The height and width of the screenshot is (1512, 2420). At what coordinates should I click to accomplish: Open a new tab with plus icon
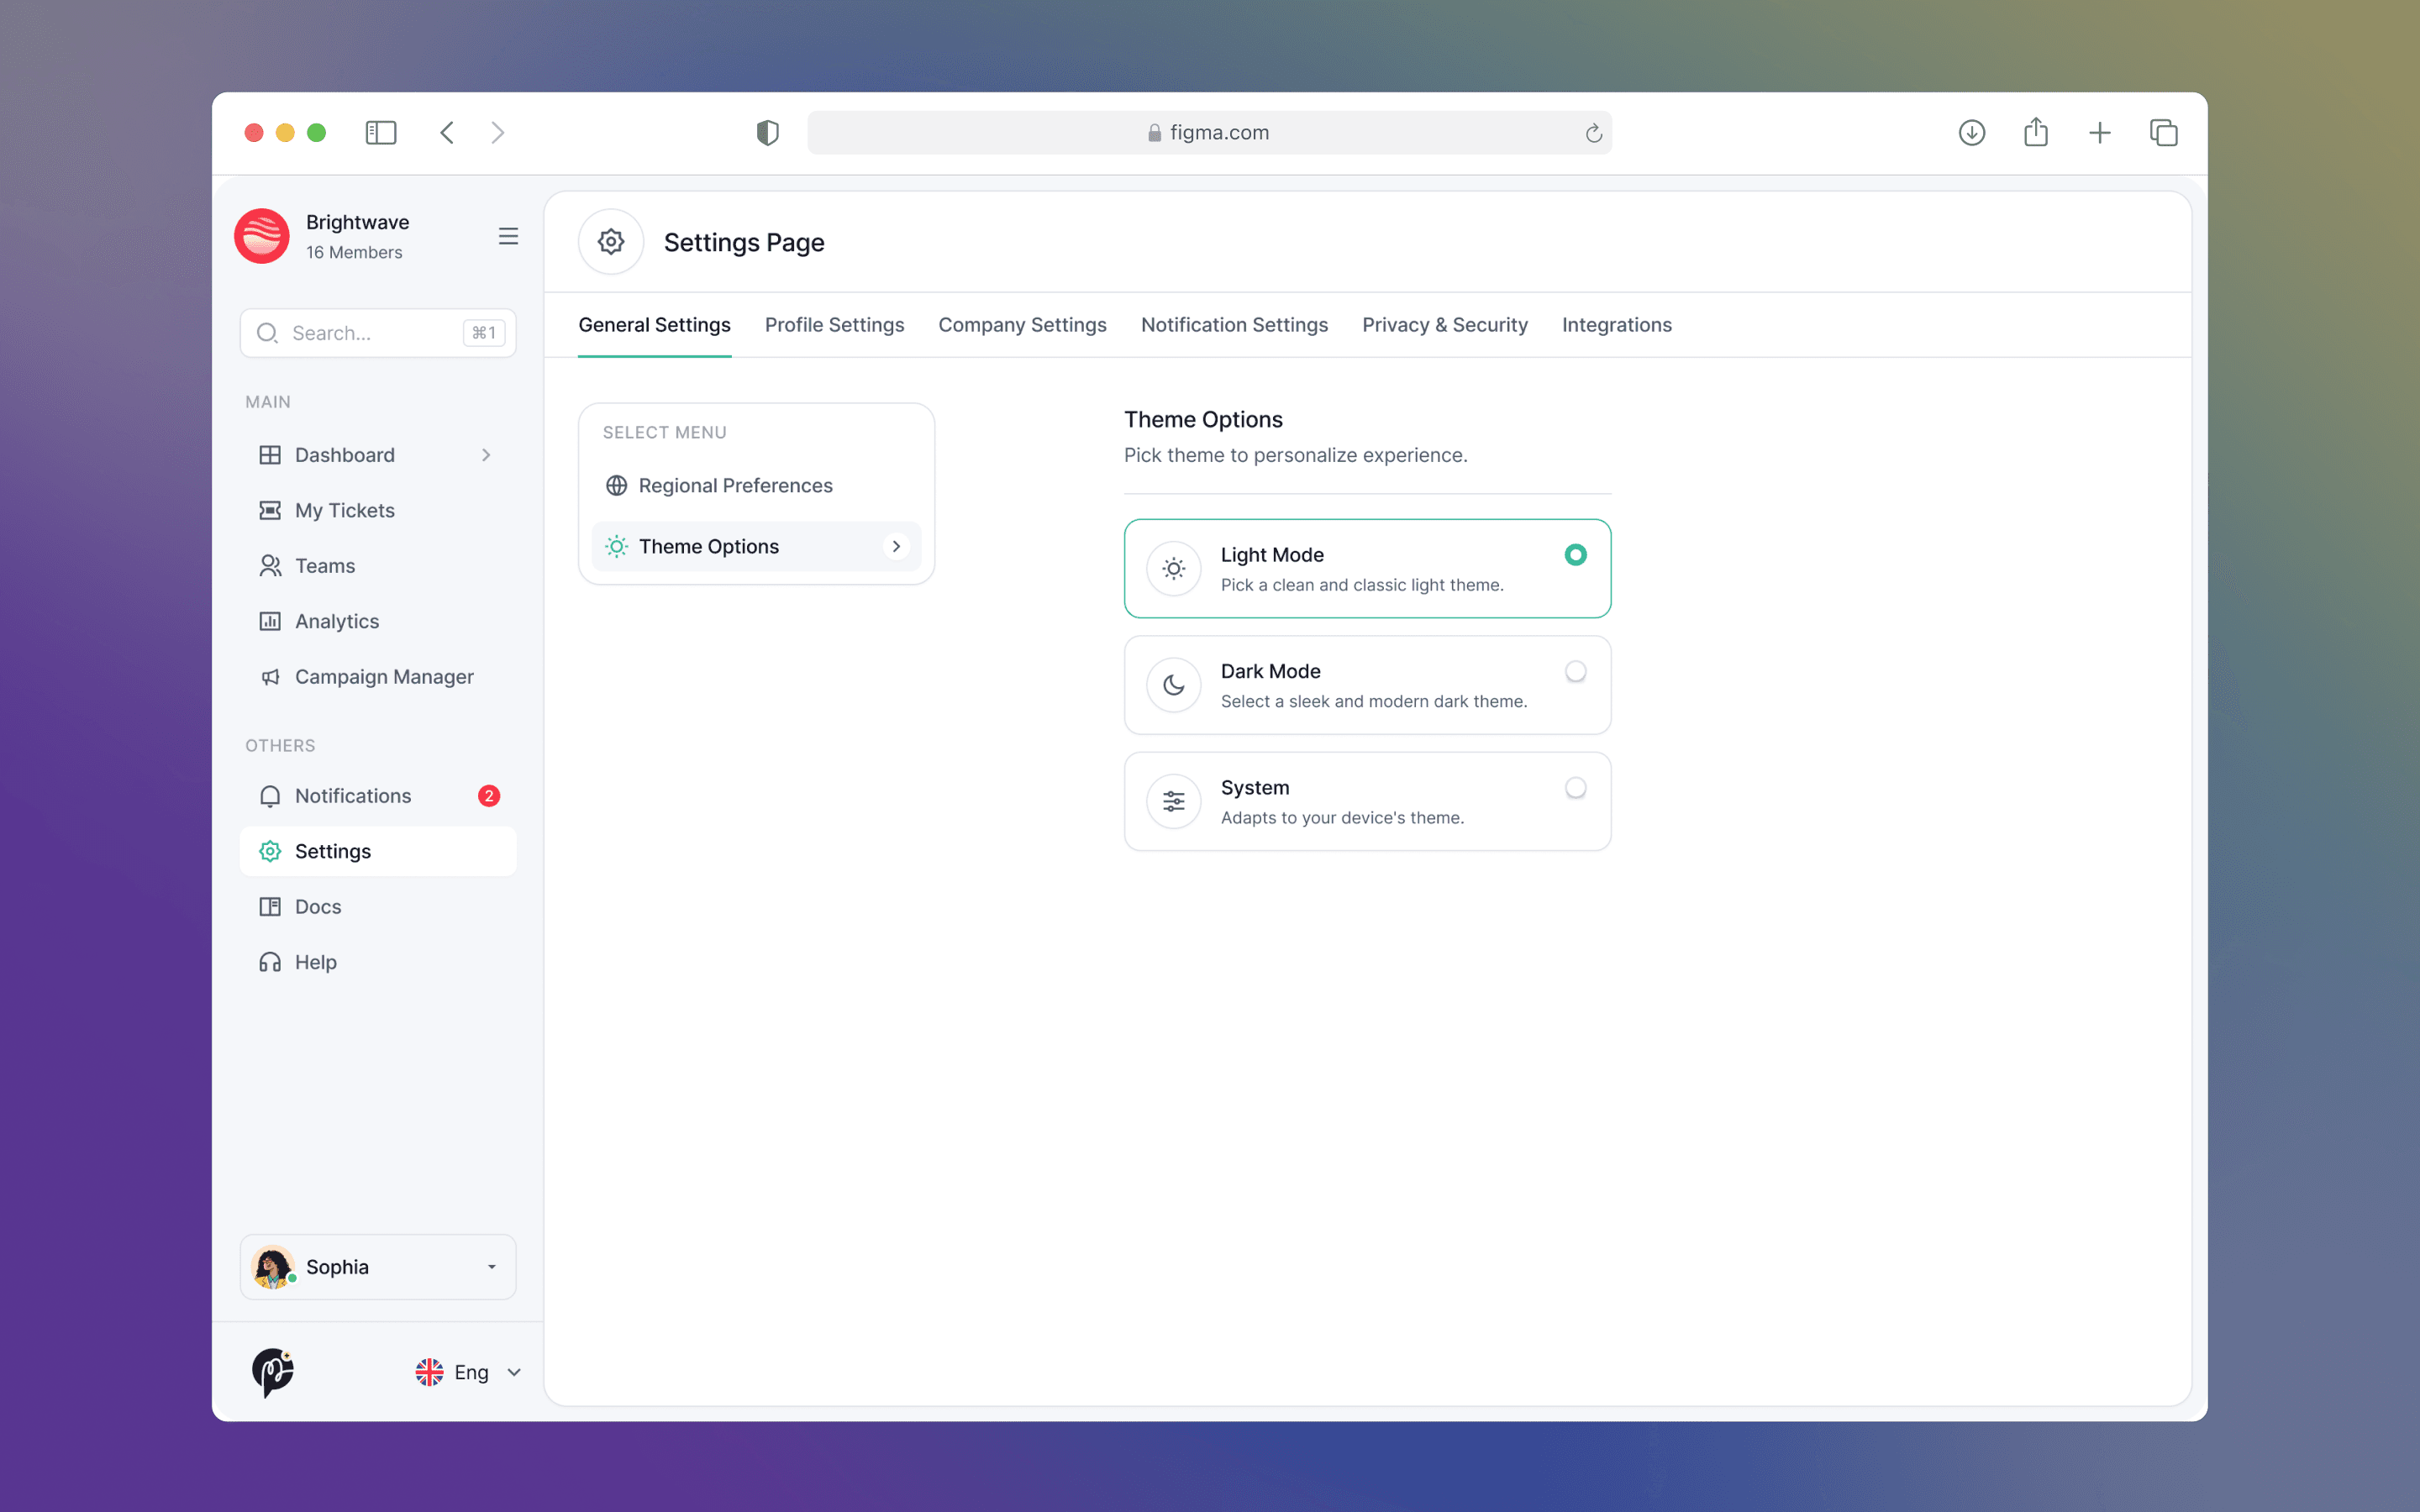point(2100,133)
